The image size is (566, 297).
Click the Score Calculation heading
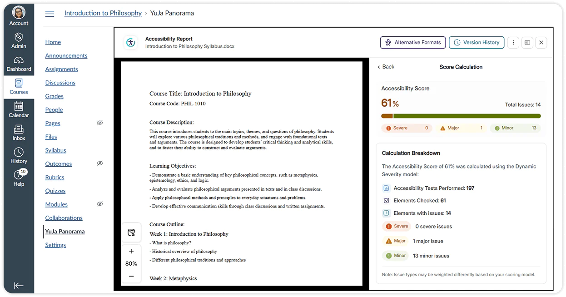coord(461,67)
